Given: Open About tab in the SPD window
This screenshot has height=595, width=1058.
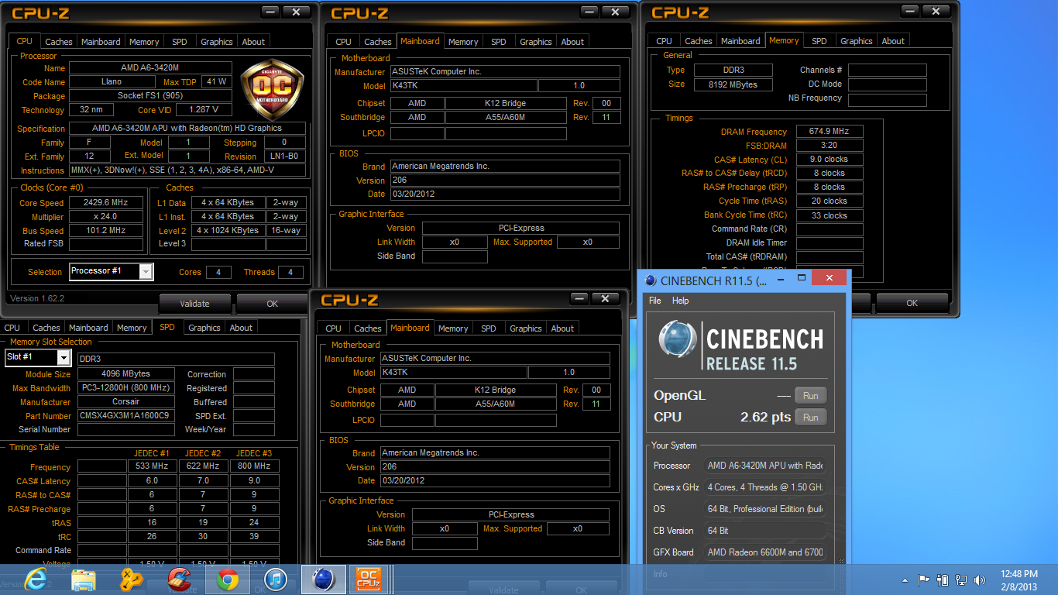Looking at the screenshot, I should tap(241, 328).
